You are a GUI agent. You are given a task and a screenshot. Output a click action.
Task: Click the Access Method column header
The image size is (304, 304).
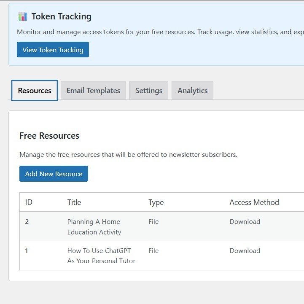coord(254,202)
